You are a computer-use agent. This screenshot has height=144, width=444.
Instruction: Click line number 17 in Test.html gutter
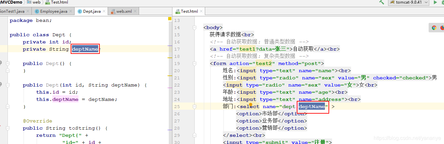tap(177, 49)
